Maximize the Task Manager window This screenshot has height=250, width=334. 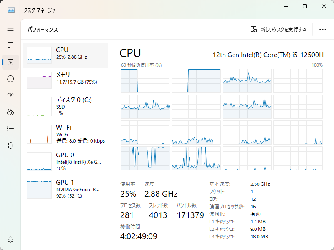[305, 6]
